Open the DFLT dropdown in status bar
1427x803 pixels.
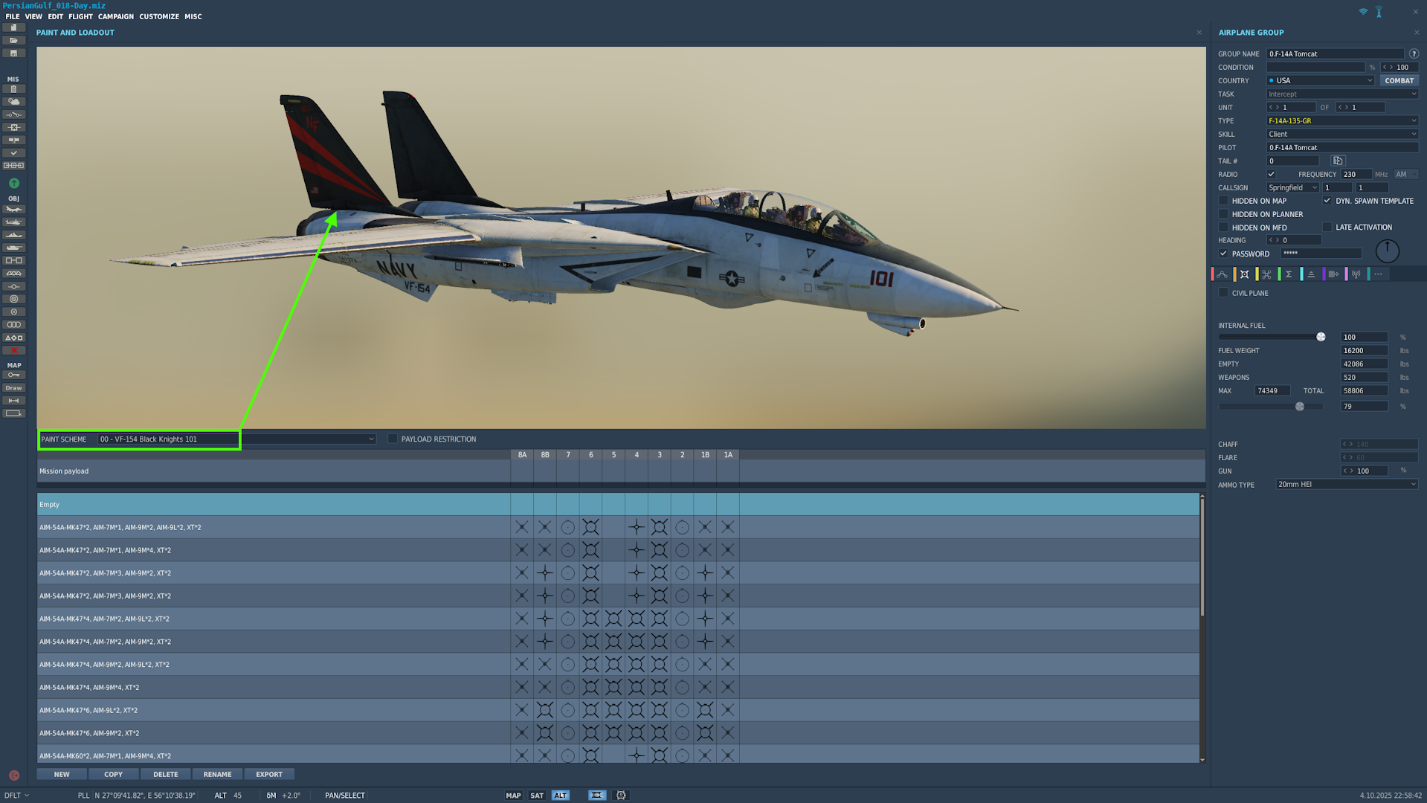click(16, 796)
